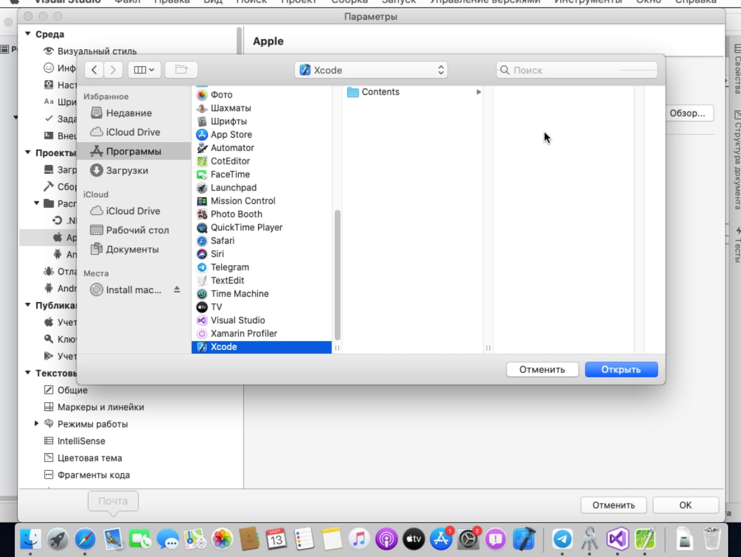
Task: Click Отменить in the Параметры window
Action: tap(614, 505)
